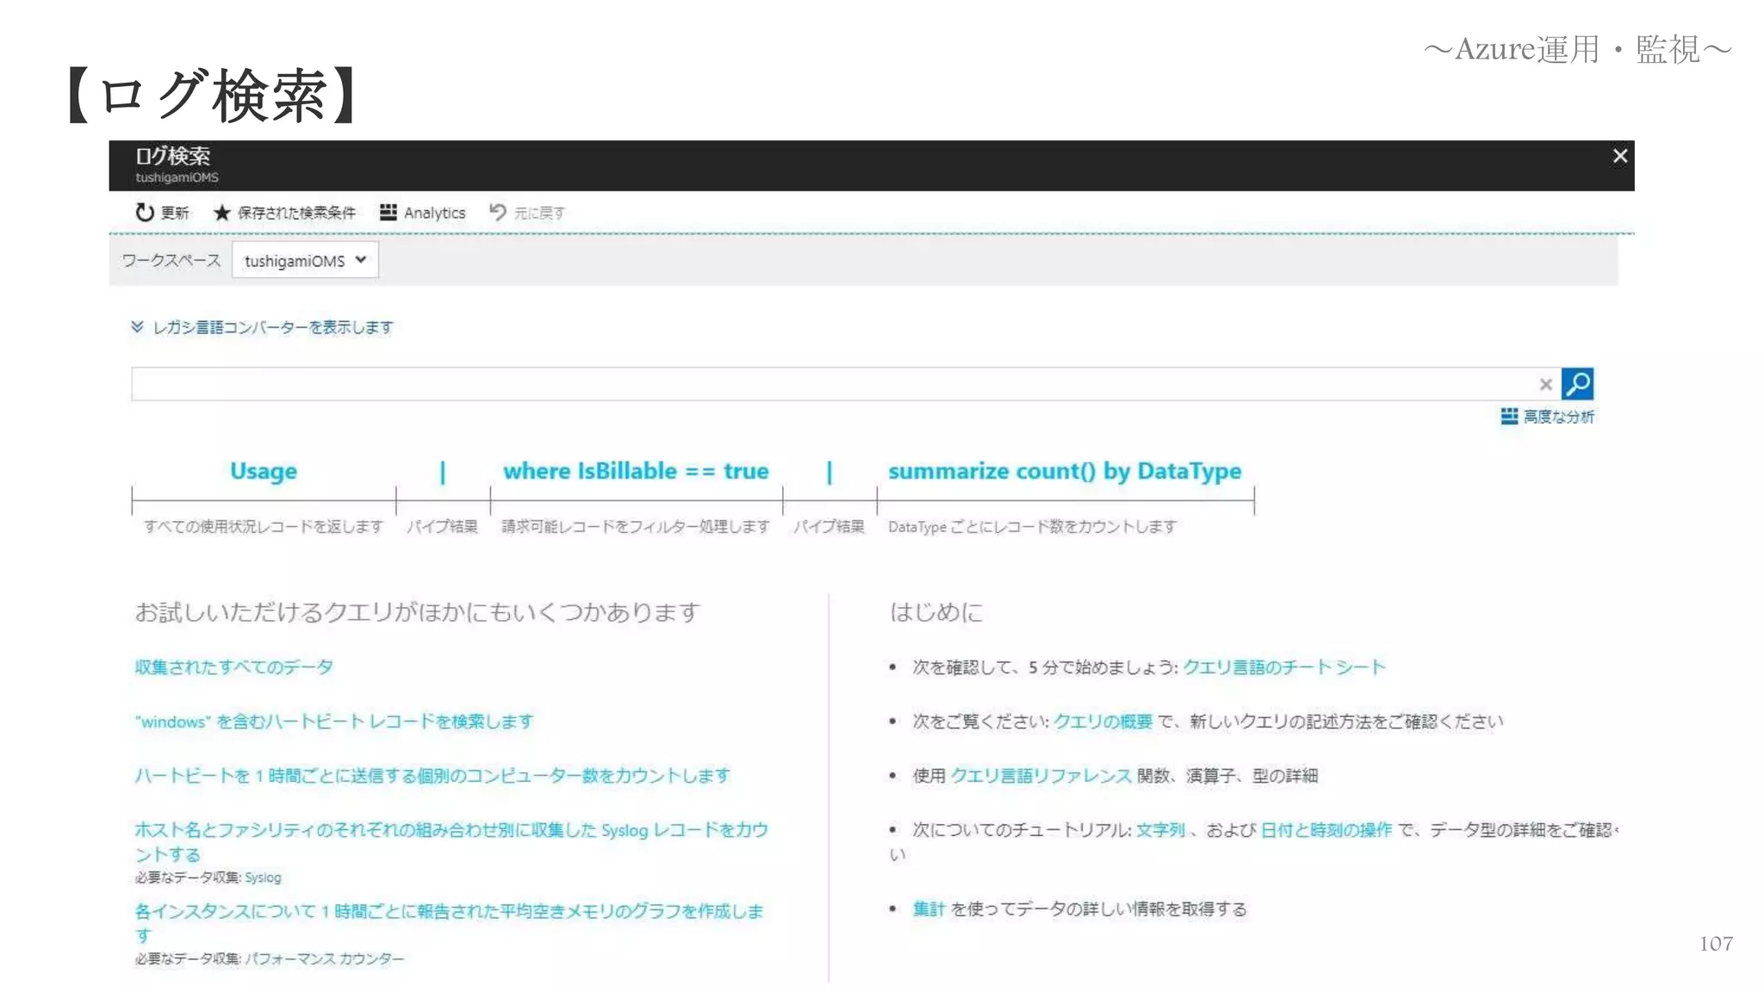Select 'summarize count() by DataType' segment
Screen dimensions: 1764x992
(x=1065, y=471)
